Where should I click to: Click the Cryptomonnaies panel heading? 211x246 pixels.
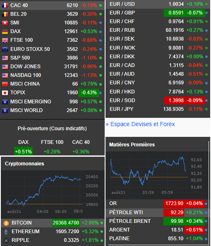(x=24, y=164)
